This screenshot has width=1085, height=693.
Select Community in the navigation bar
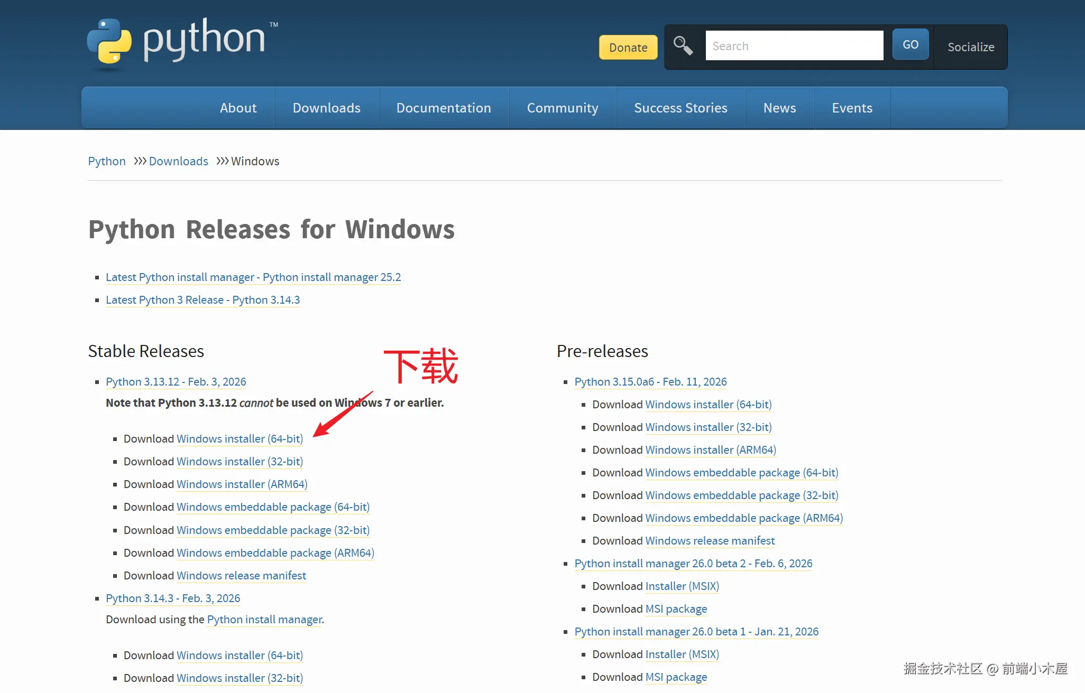pos(562,108)
